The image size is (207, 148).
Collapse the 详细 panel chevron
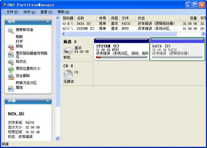tap(48, 101)
